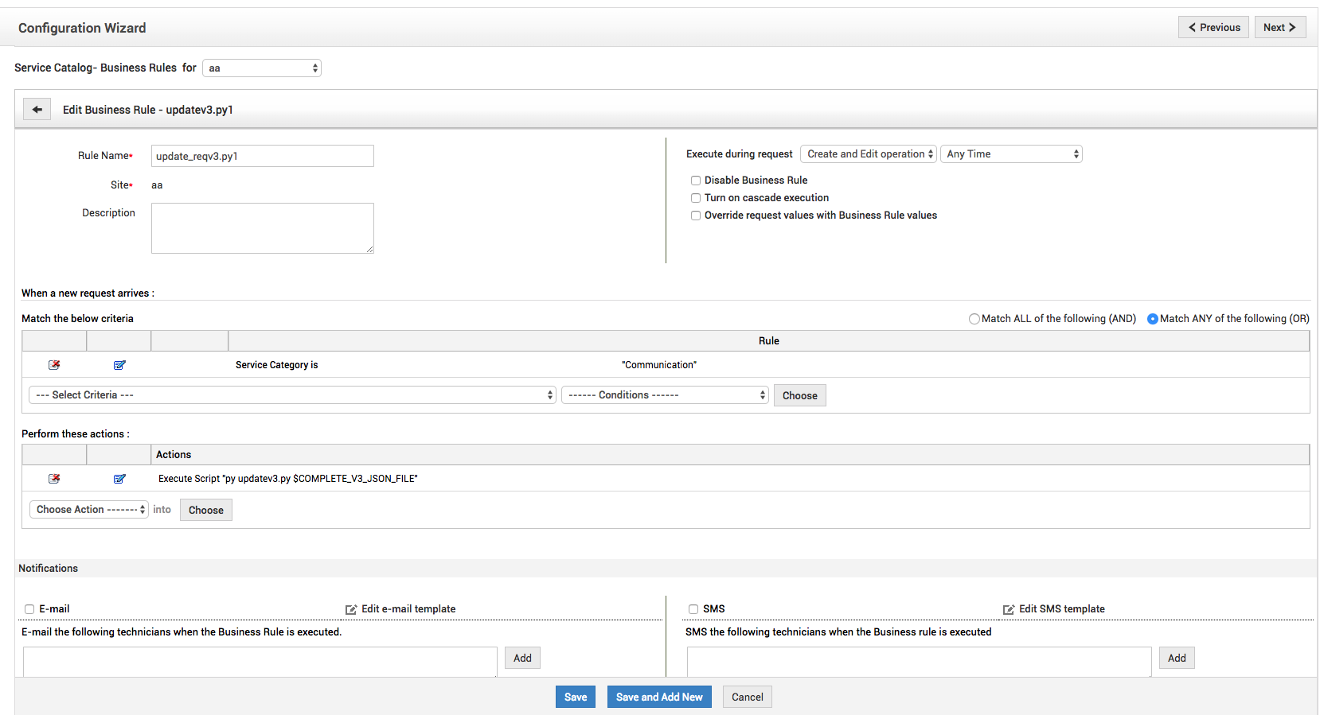Open the Select Criteria dropdown

[x=291, y=395]
